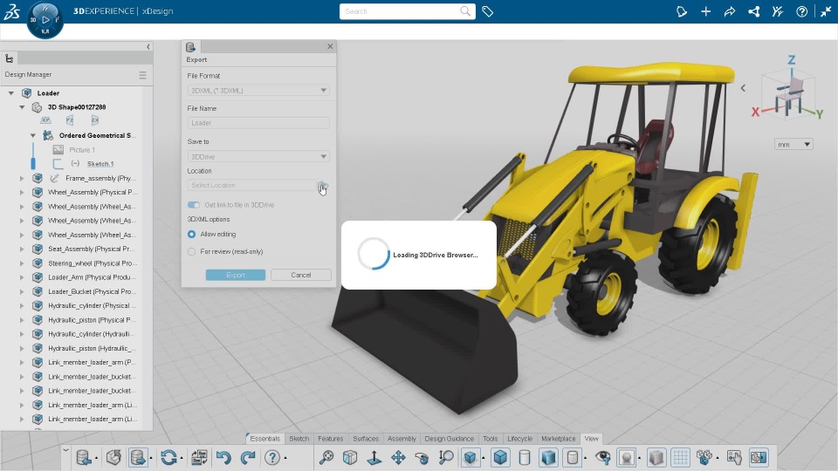Select Picture.1 in the tree

click(82, 149)
